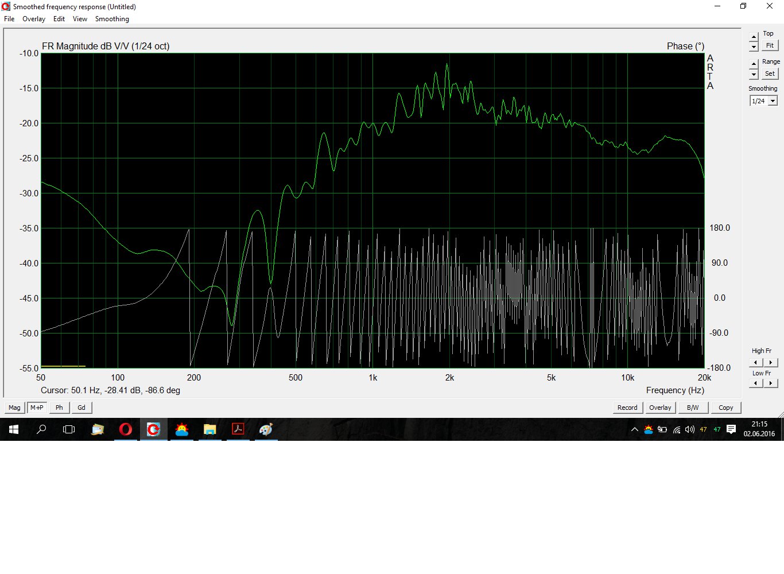The height and width of the screenshot is (574, 784).
Task: Click the 'FR Magnitude dB V/V (1/24 oct)' title
Action: (x=106, y=46)
